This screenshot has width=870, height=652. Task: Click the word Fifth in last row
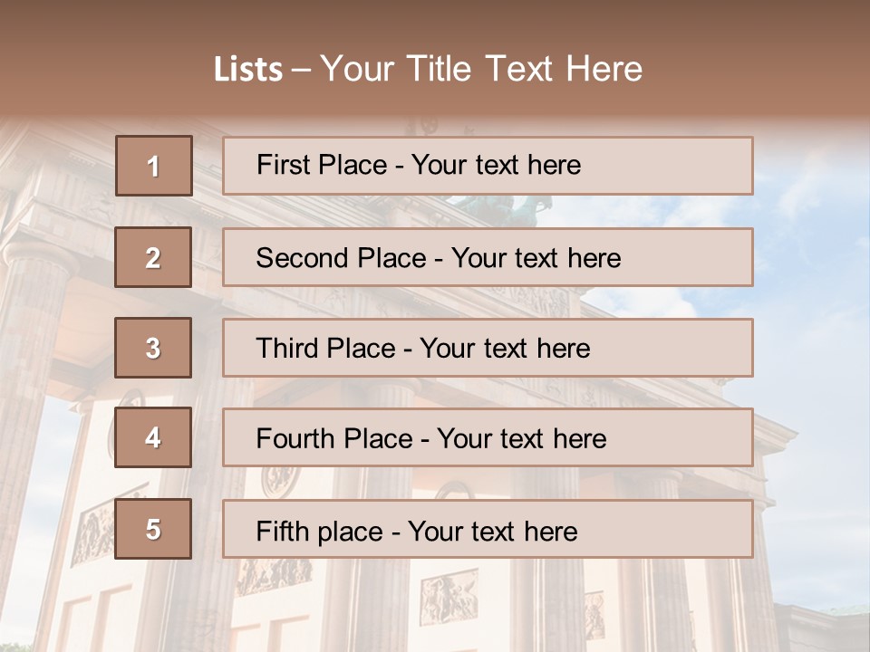[x=282, y=531]
